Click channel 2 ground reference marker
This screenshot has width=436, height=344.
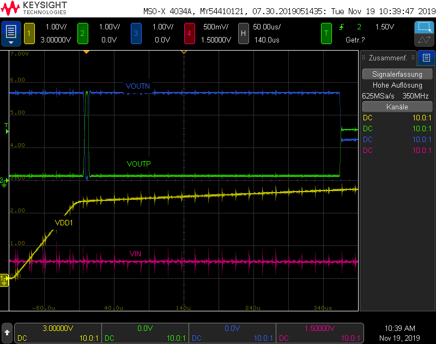4,182
